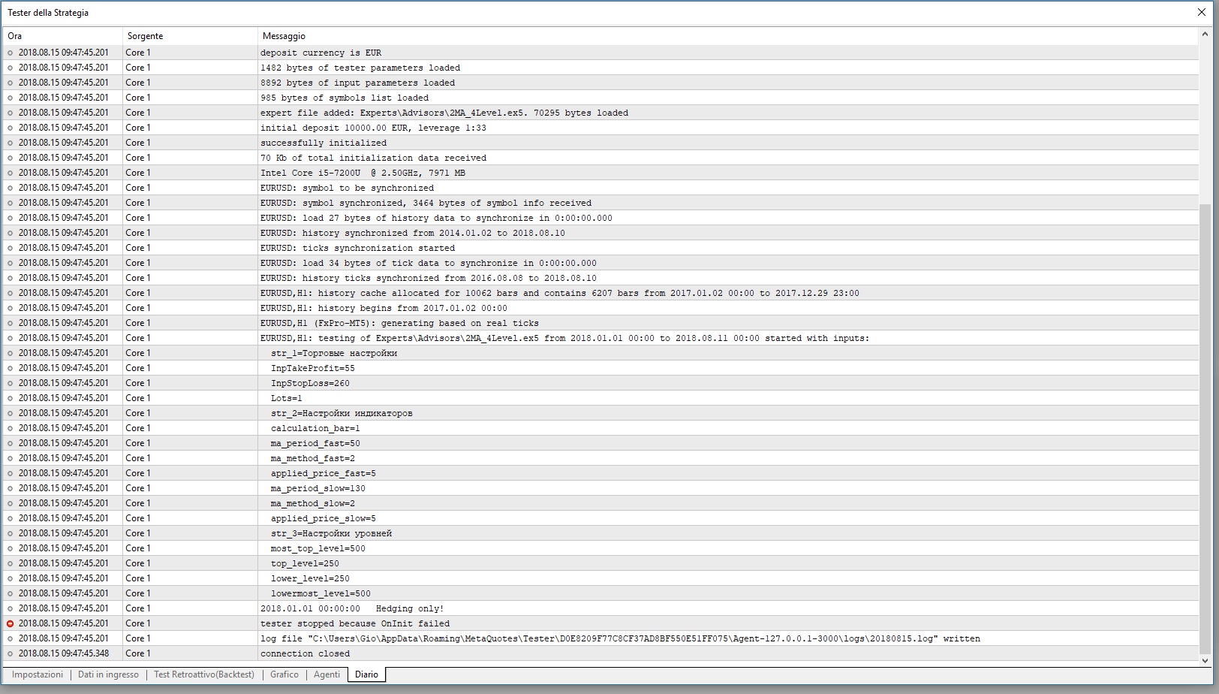Click the icon next to "Hedging only!" entry
Viewport: 1219px width, 694px height.
pyautogui.click(x=11, y=608)
